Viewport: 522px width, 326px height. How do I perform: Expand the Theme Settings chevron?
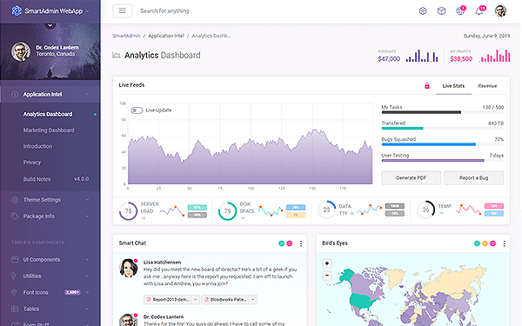[x=87, y=200]
